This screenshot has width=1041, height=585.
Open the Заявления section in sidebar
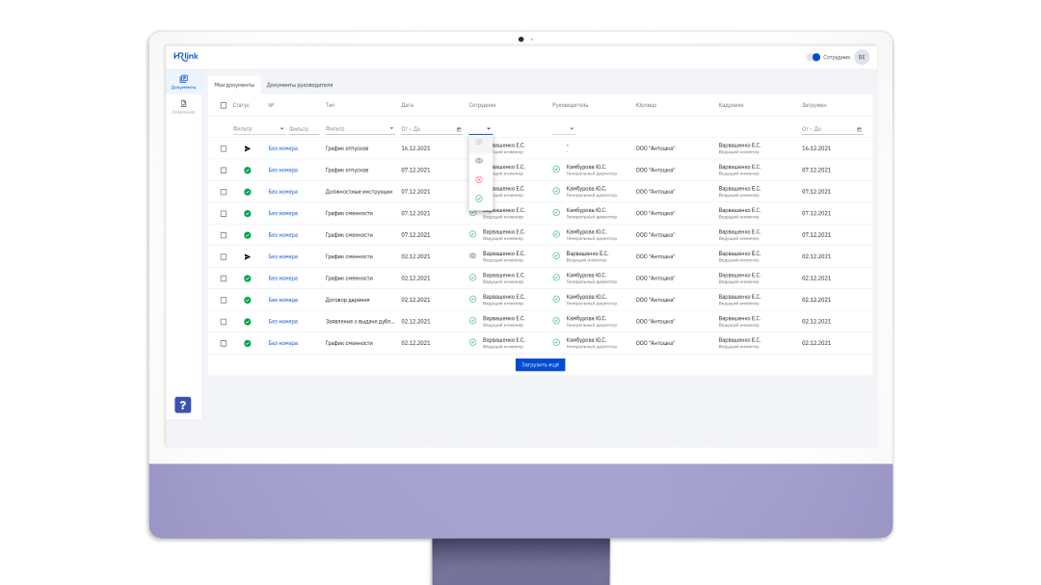click(183, 106)
